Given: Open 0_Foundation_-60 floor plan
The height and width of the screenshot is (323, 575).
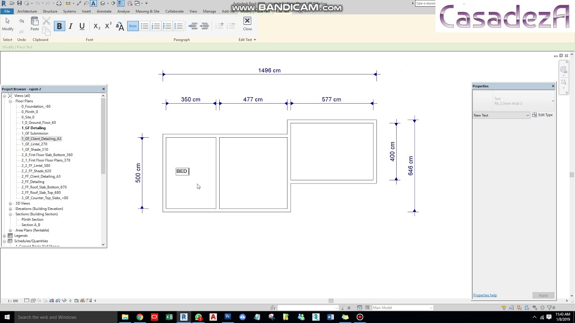Looking at the screenshot, I should [x=36, y=106].
